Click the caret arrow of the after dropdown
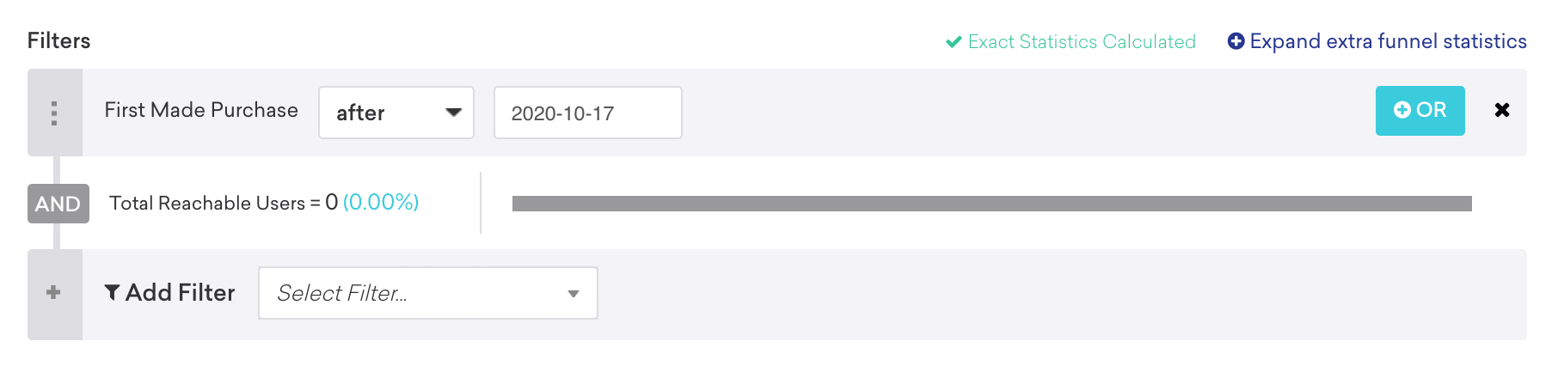The width and height of the screenshot is (1558, 366). coord(453,113)
